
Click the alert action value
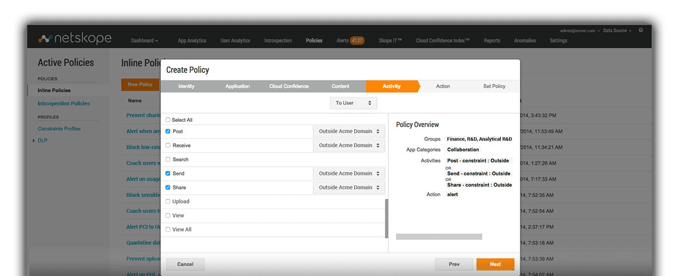click(x=452, y=194)
